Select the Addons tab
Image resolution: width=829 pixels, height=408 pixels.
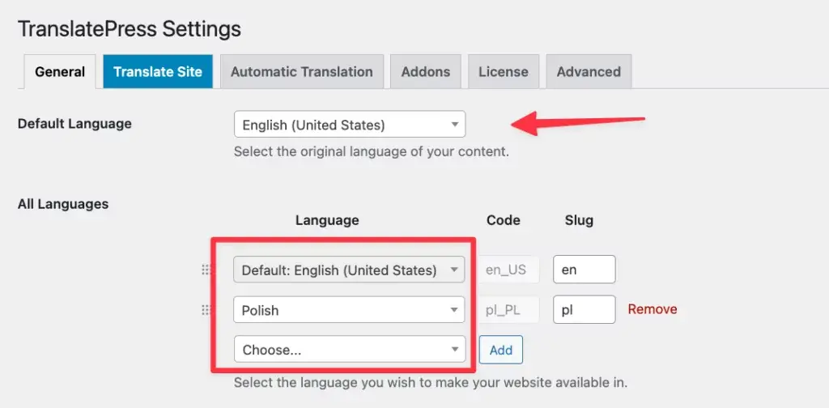[426, 71]
